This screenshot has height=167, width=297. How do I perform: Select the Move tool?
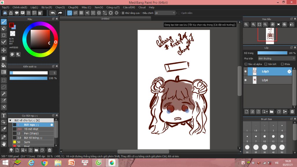click(4, 50)
